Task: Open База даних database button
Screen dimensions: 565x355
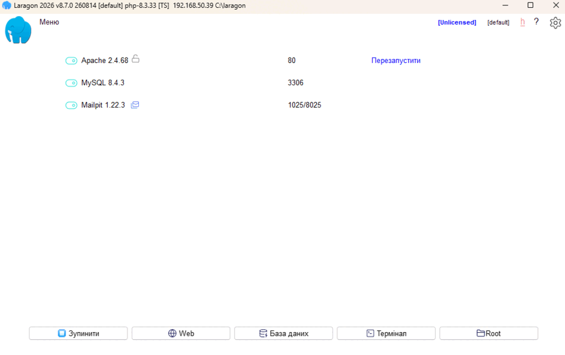Action: click(284, 333)
